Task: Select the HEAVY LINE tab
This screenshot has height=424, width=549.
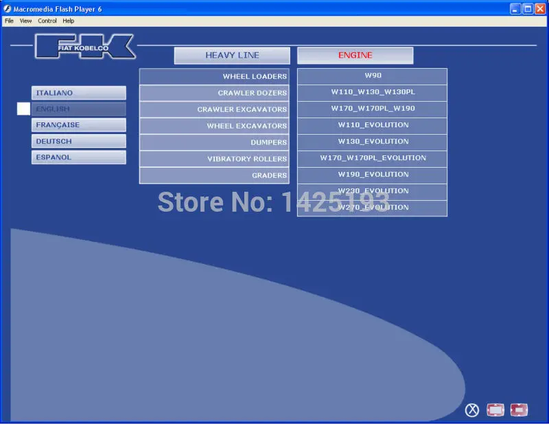Action: point(232,56)
